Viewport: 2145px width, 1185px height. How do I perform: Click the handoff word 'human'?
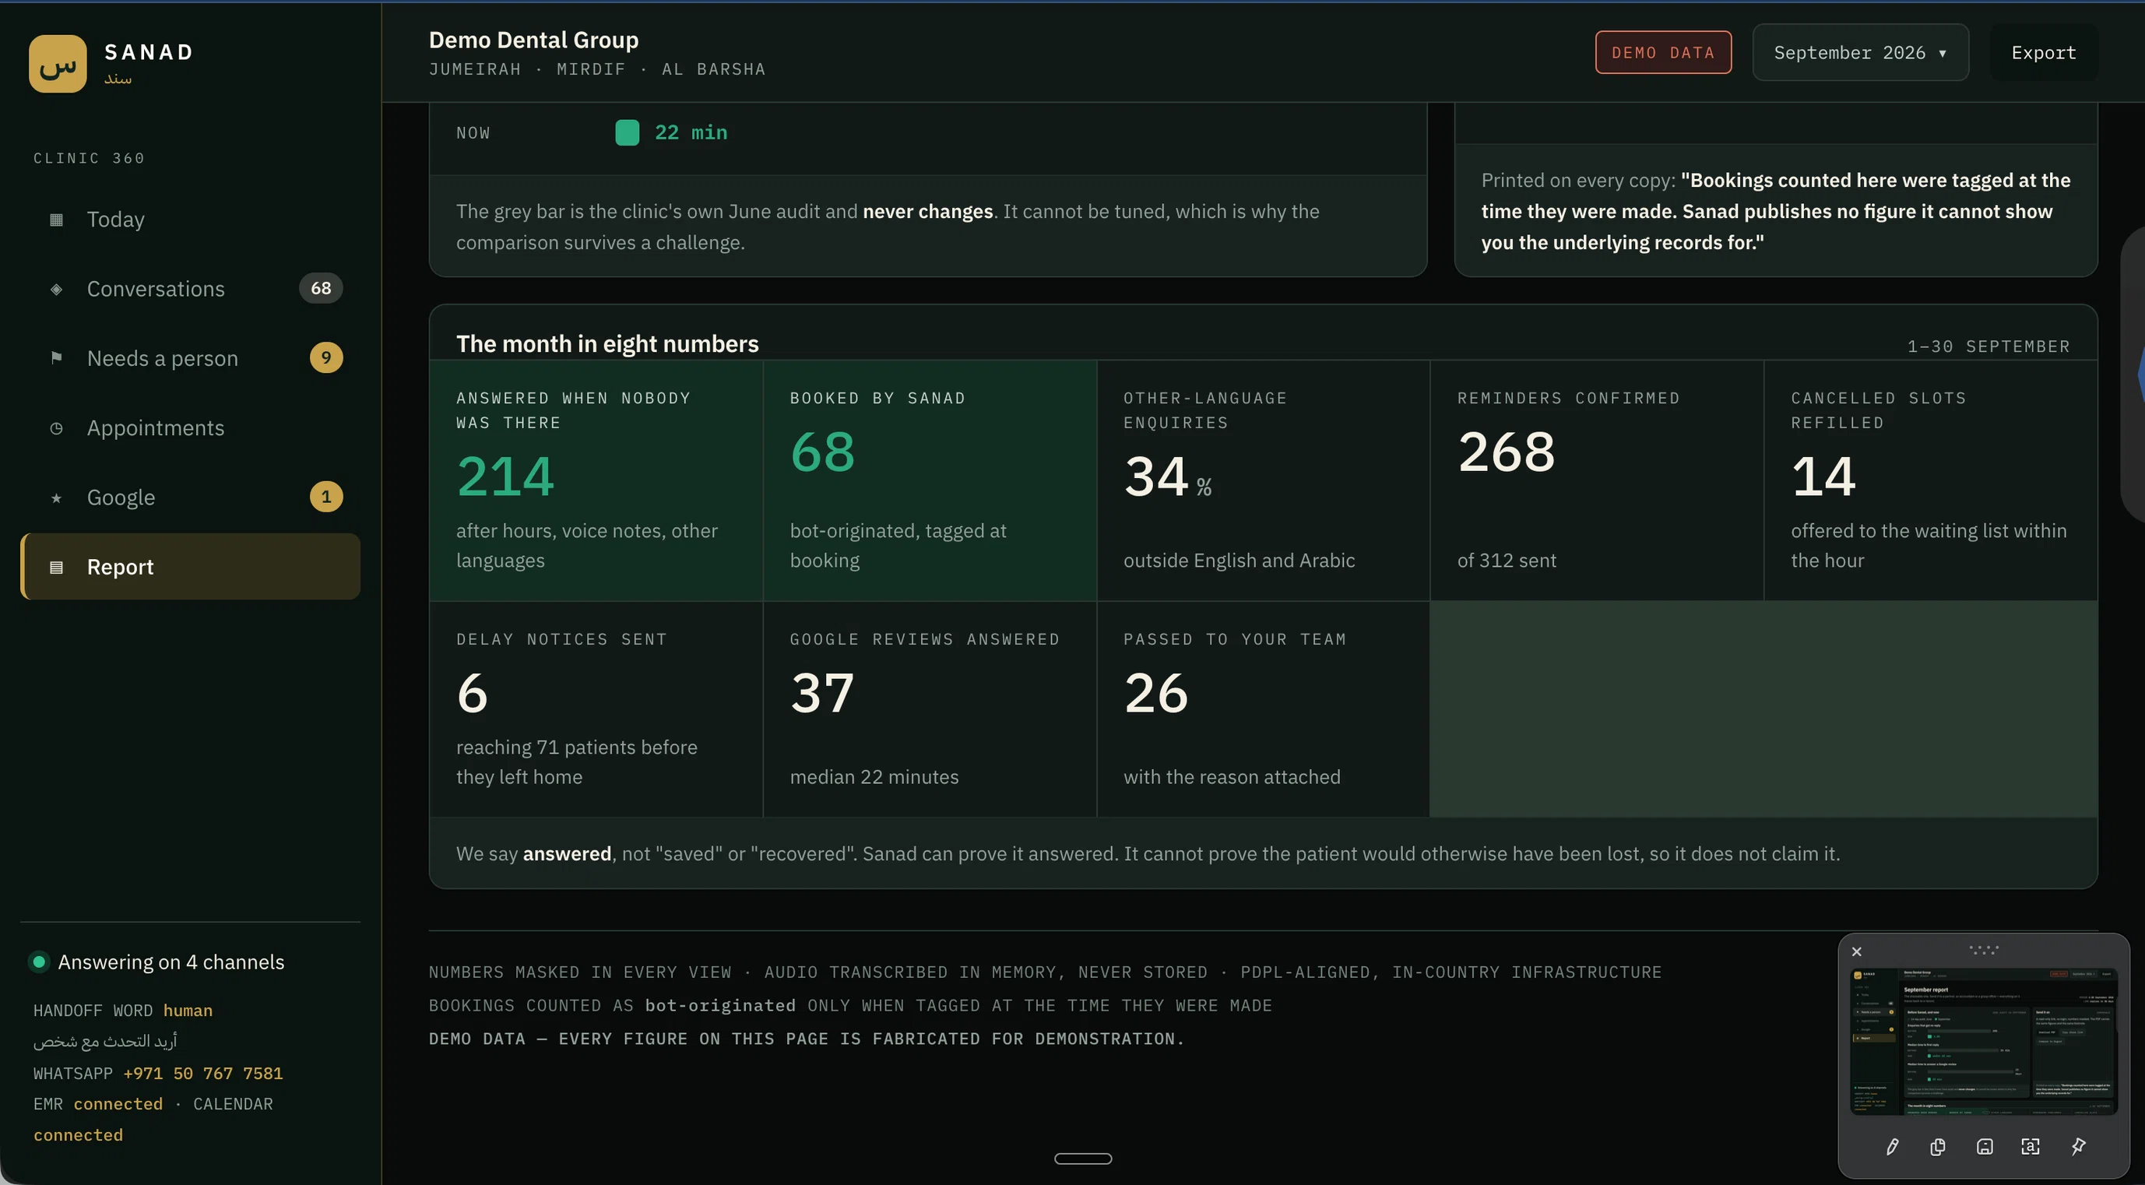[188, 1010]
